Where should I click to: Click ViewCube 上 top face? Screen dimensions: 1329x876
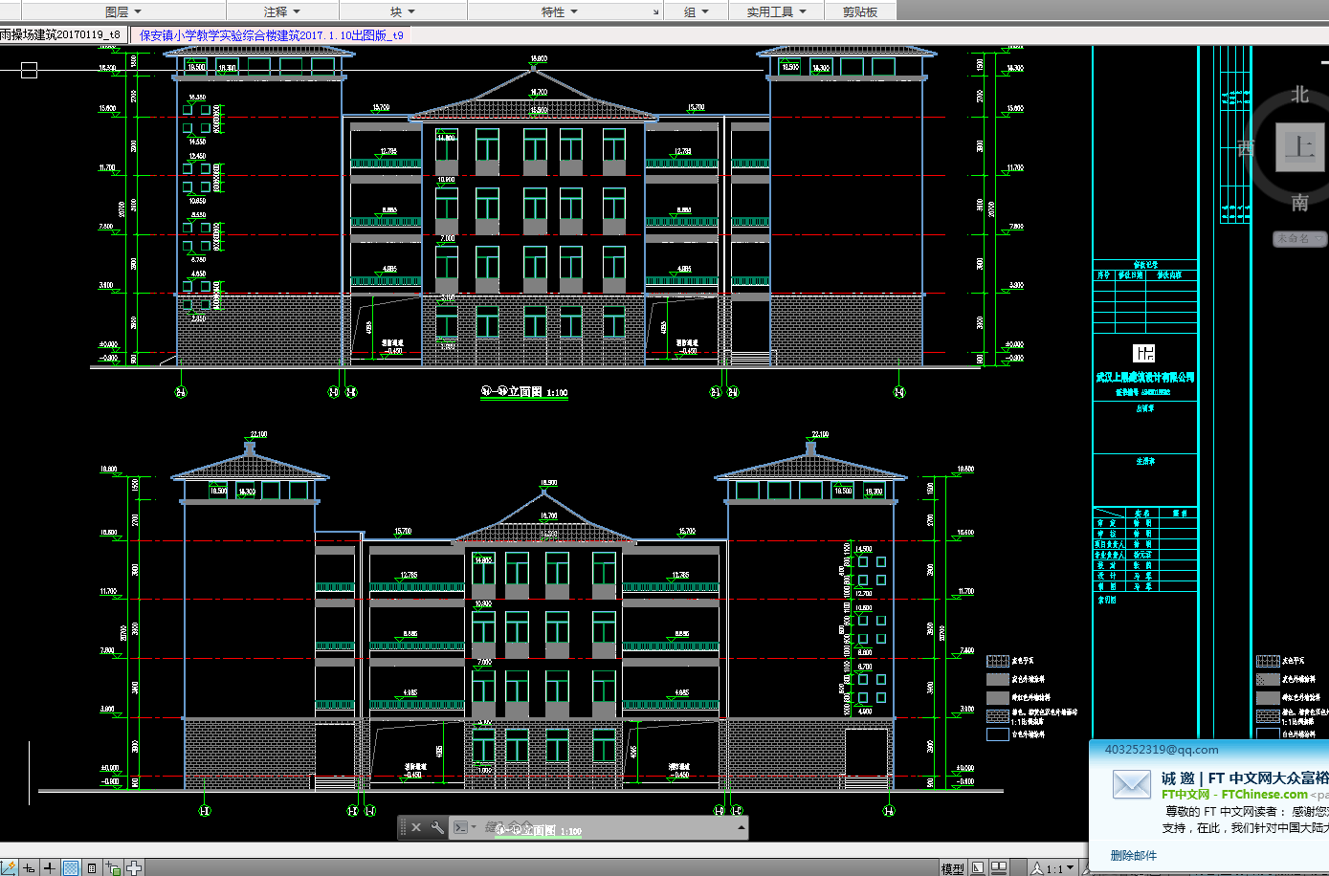coord(1298,147)
